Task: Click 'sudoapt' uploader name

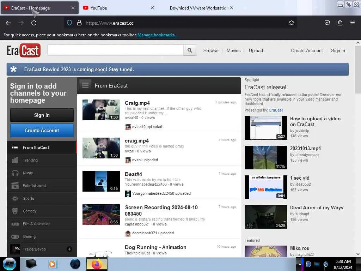Action: pos(302,214)
